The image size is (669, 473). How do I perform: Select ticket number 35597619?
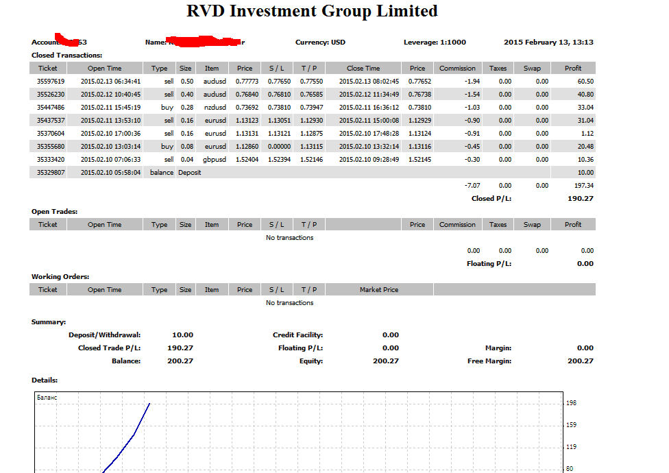[x=50, y=81]
